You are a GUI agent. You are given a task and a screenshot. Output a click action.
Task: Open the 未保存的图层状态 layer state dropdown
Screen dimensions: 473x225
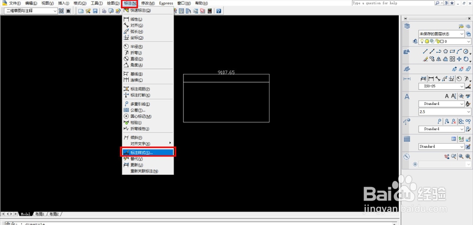coord(441,34)
